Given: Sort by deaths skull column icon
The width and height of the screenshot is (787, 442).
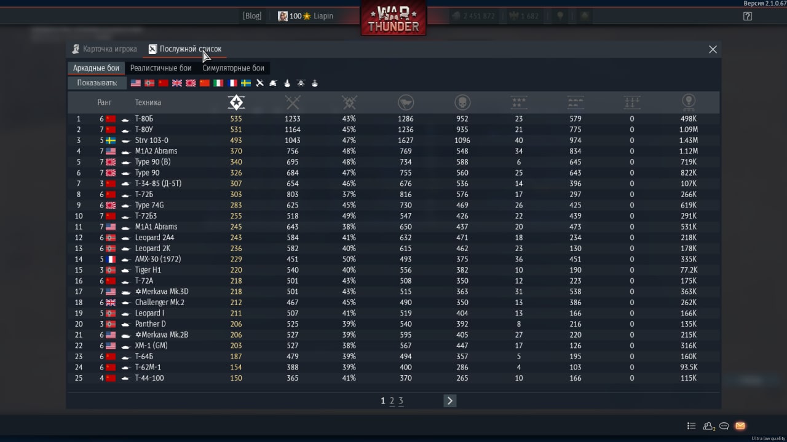Looking at the screenshot, I should pos(462,102).
